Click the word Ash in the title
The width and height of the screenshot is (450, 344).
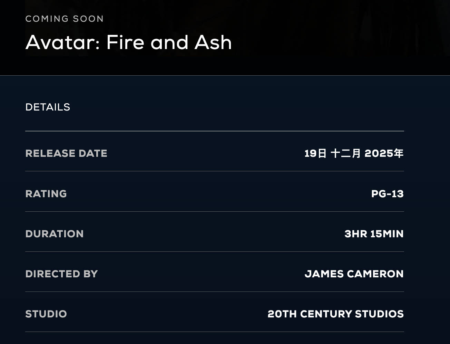213,42
